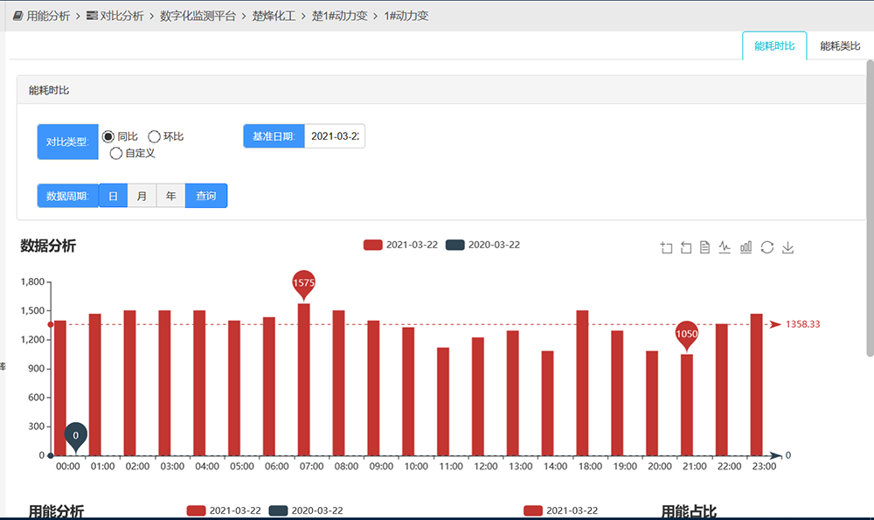
Task: Switch chart to line chart type
Action: (725, 248)
